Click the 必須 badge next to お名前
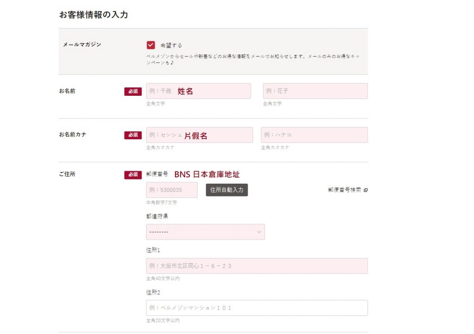This screenshot has width=474, height=334. tap(132, 92)
